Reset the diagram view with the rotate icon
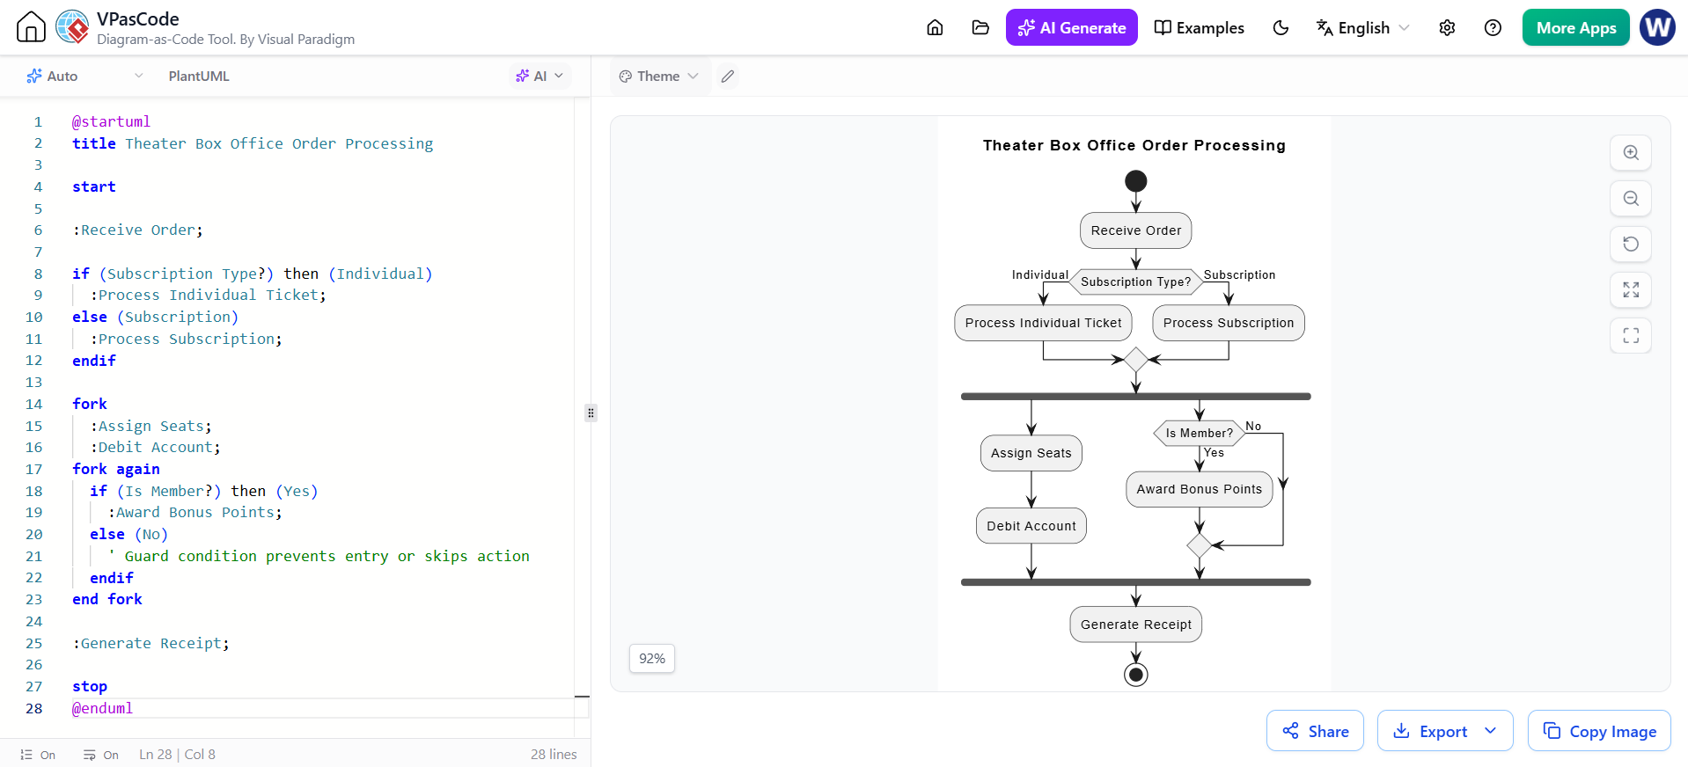Viewport: 1688px width, 767px height. coord(1631,244)
